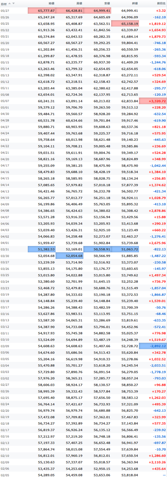Select the 04/16 date cell

point(5,172)
